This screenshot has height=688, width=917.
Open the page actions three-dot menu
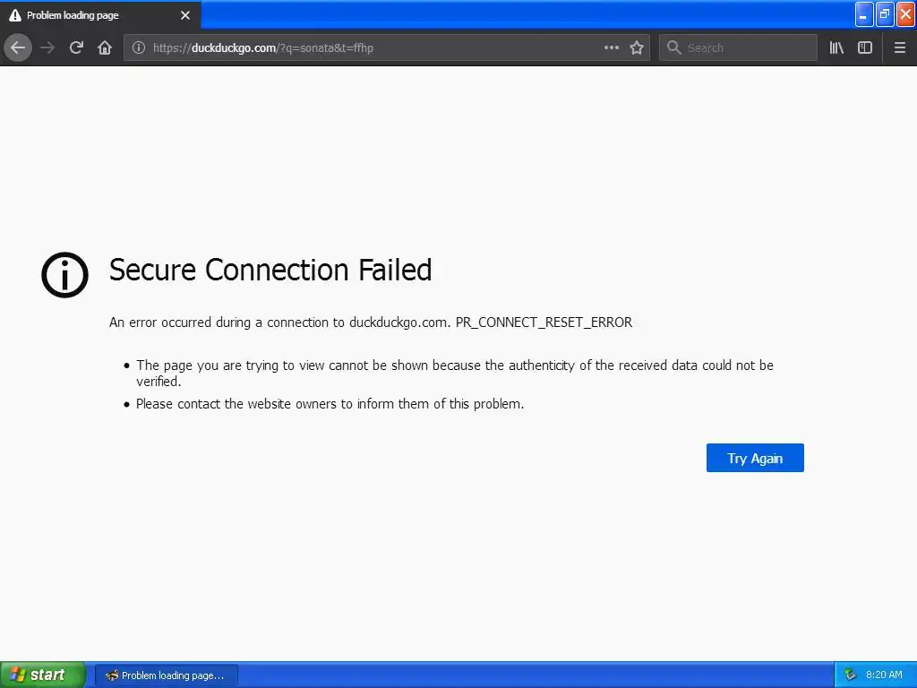tap(612, 47)
